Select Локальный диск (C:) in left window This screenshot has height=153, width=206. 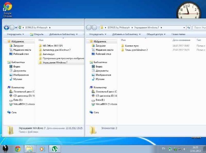point(22,92)
